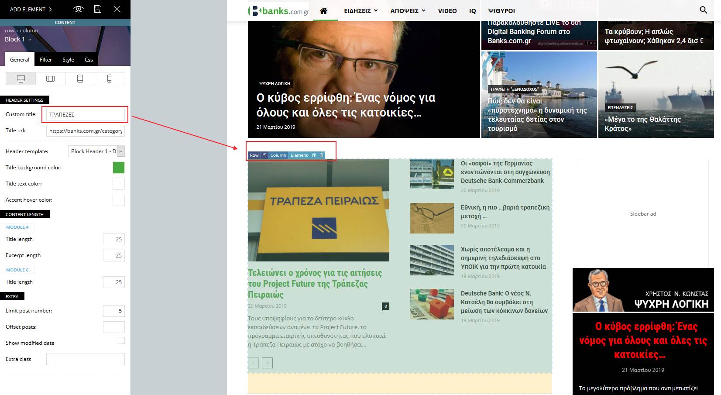The width and height of the screenshot is (721, 395).
Task: Select desktop viewport icon
Action: click(21, 79)
